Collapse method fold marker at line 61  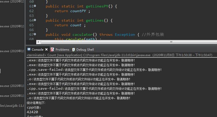(x=35, y=6)
